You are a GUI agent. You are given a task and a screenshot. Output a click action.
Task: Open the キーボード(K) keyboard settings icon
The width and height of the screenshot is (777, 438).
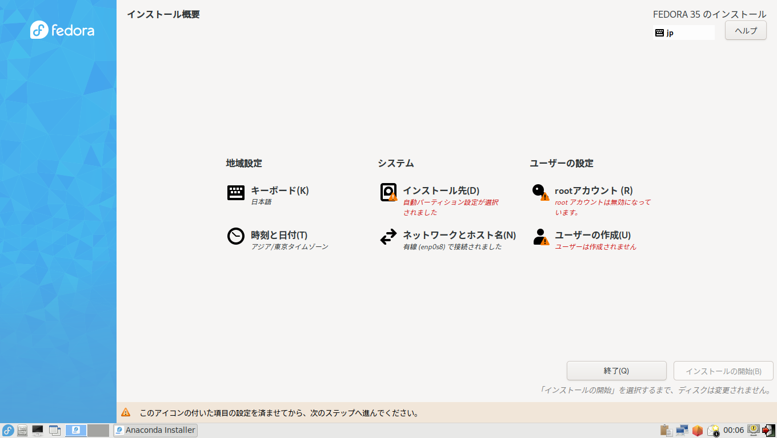236,193
